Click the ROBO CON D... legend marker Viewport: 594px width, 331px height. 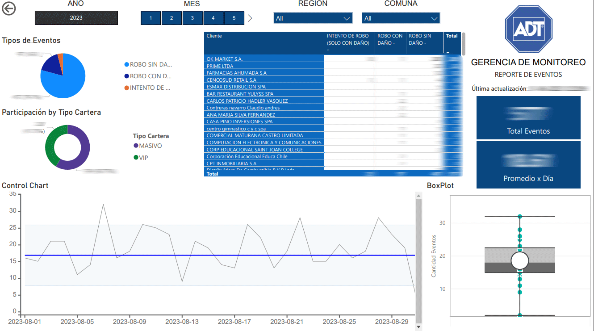click(127, 76)
